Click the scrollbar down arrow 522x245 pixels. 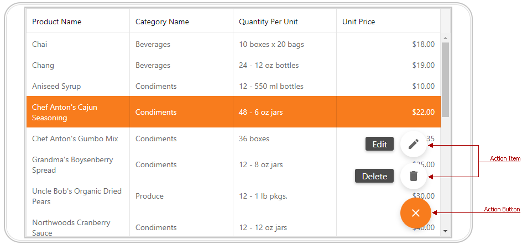[x=446, y=231]
